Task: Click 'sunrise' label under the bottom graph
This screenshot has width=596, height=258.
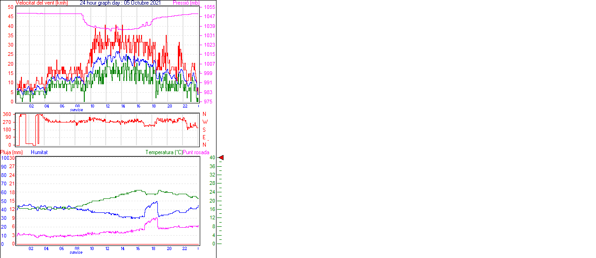Action: (76, 252)
